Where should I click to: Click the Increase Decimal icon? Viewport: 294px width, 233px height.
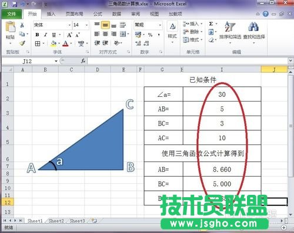click(x=138, y=43)
